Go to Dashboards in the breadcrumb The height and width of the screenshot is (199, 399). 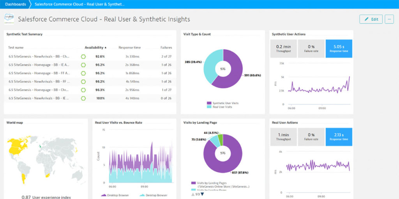point(15,4)
